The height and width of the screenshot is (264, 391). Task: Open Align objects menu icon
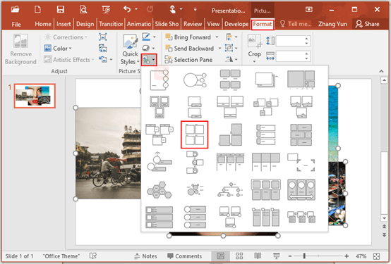(231, 37)
